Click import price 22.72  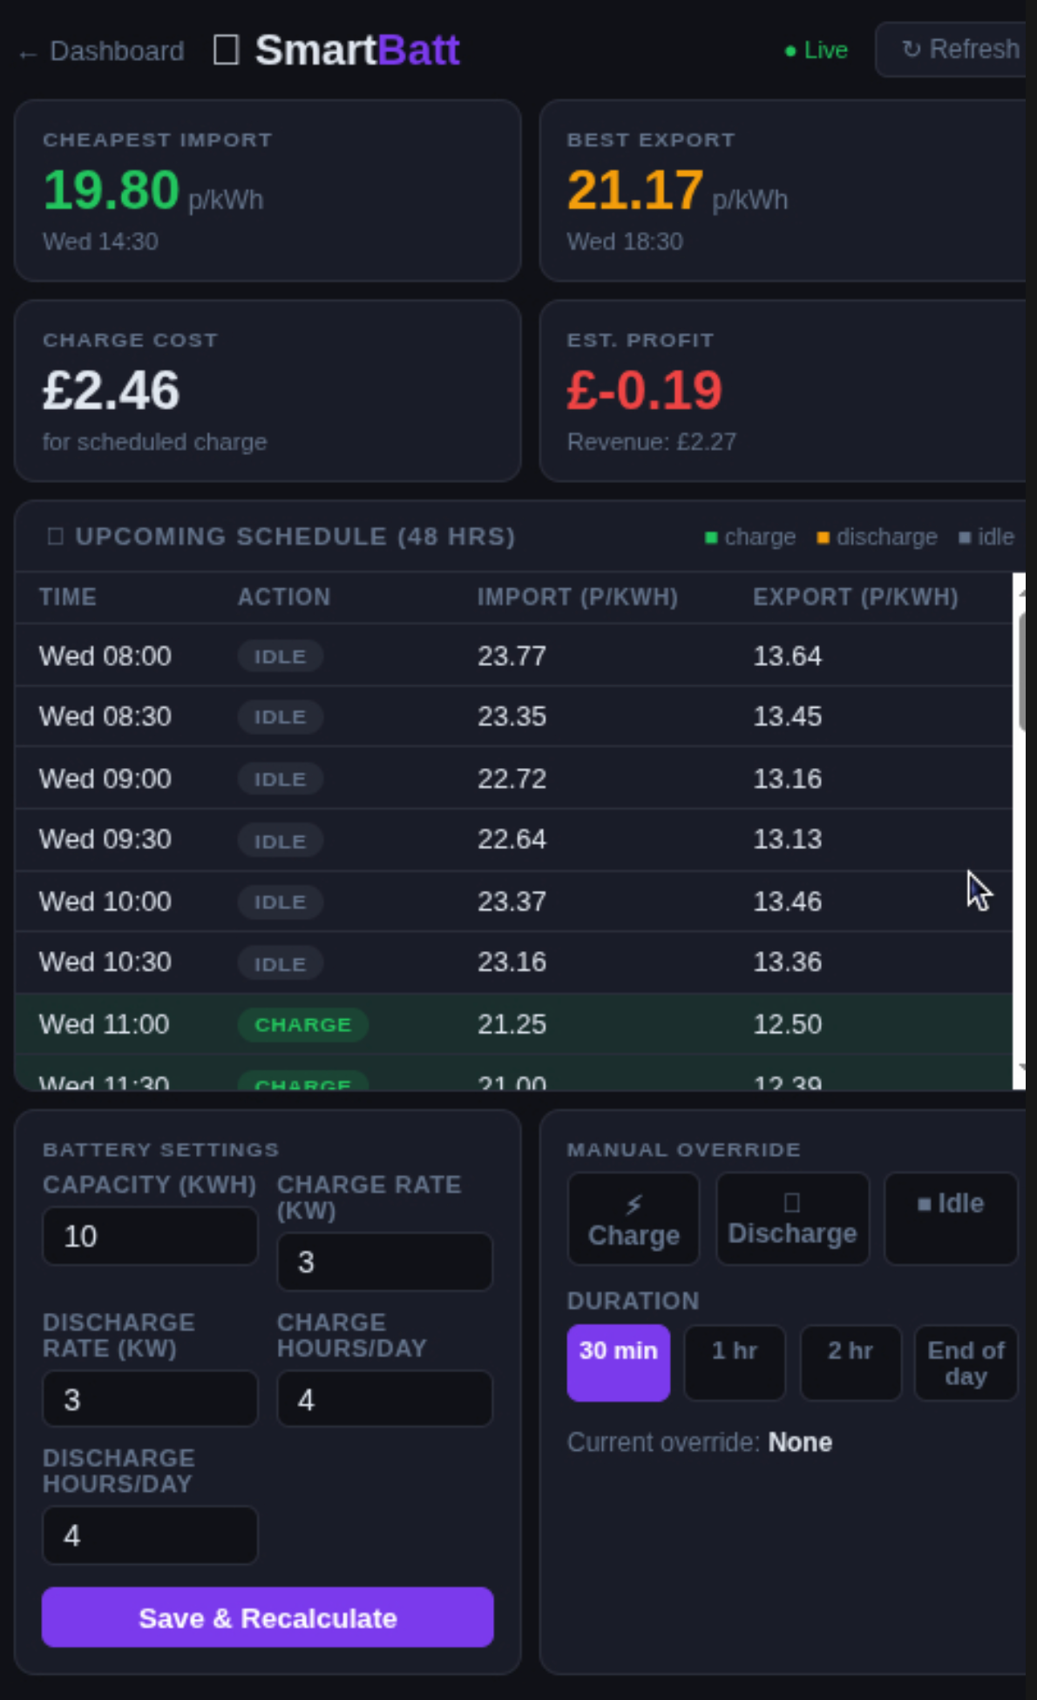click(x=512, y=779)
